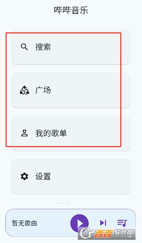Click the 暂无歌曲 now-playing text

(24, 223)
